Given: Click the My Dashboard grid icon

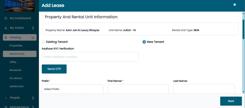Looking at the screenshot, I should (x=6, y=18).
